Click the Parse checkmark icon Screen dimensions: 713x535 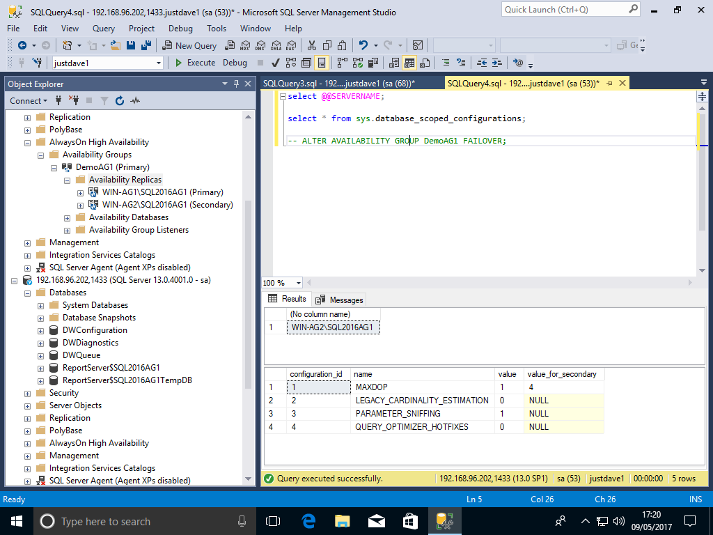tap(276, 63)
